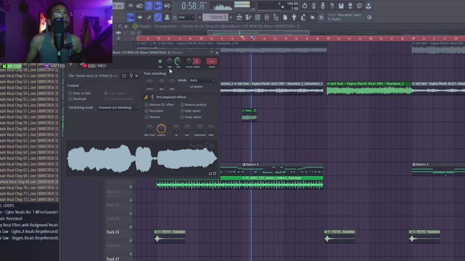
Task: Toggle the Metronome icon
Action: click(x=131, y=6)
